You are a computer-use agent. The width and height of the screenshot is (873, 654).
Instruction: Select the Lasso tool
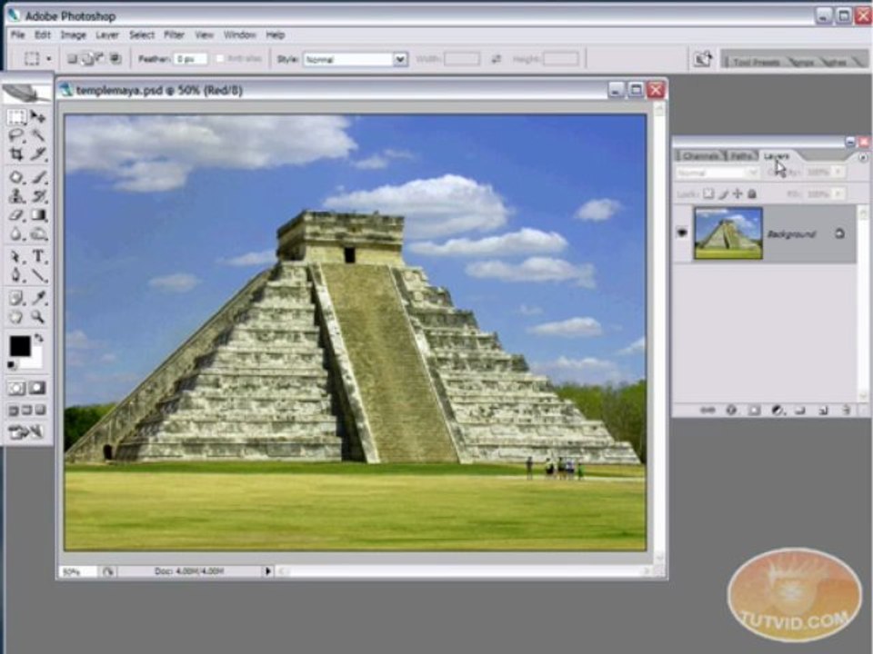pyautogui.click(x=16, y=135)
